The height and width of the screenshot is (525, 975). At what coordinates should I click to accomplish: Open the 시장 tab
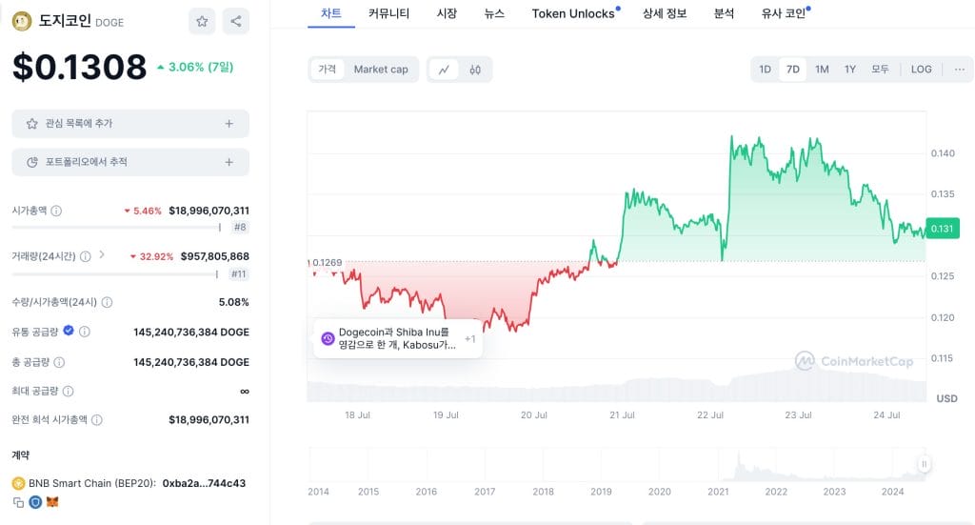[447, 13]
